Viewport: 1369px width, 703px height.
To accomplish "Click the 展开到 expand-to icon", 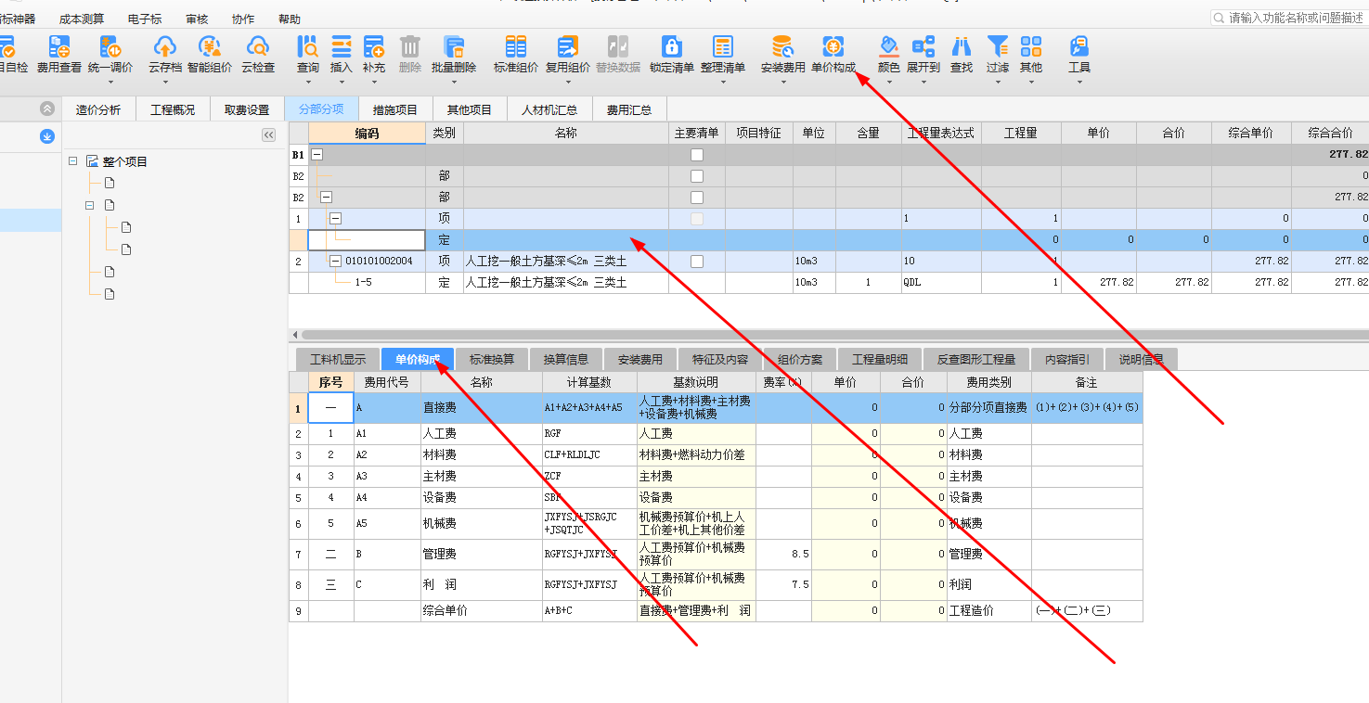I will (x=923, y=46).
